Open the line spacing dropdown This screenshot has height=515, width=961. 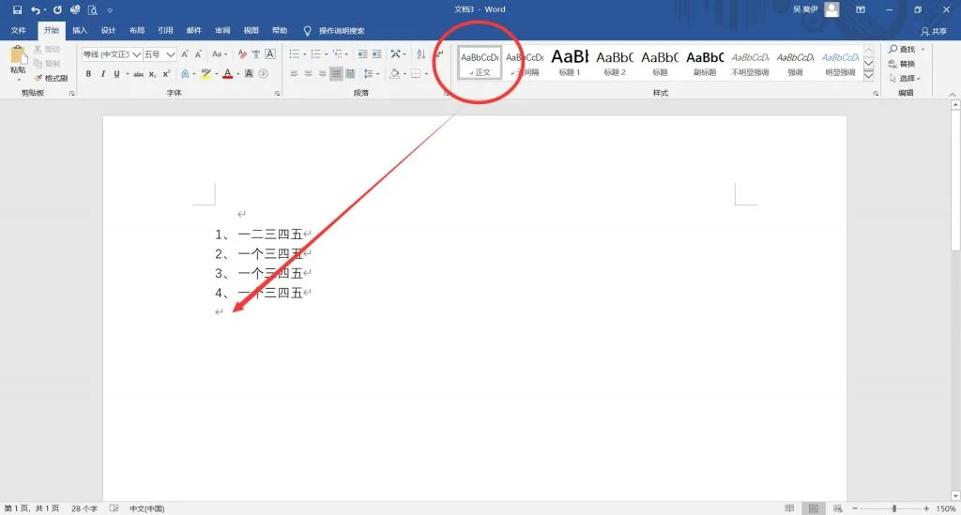370,73
